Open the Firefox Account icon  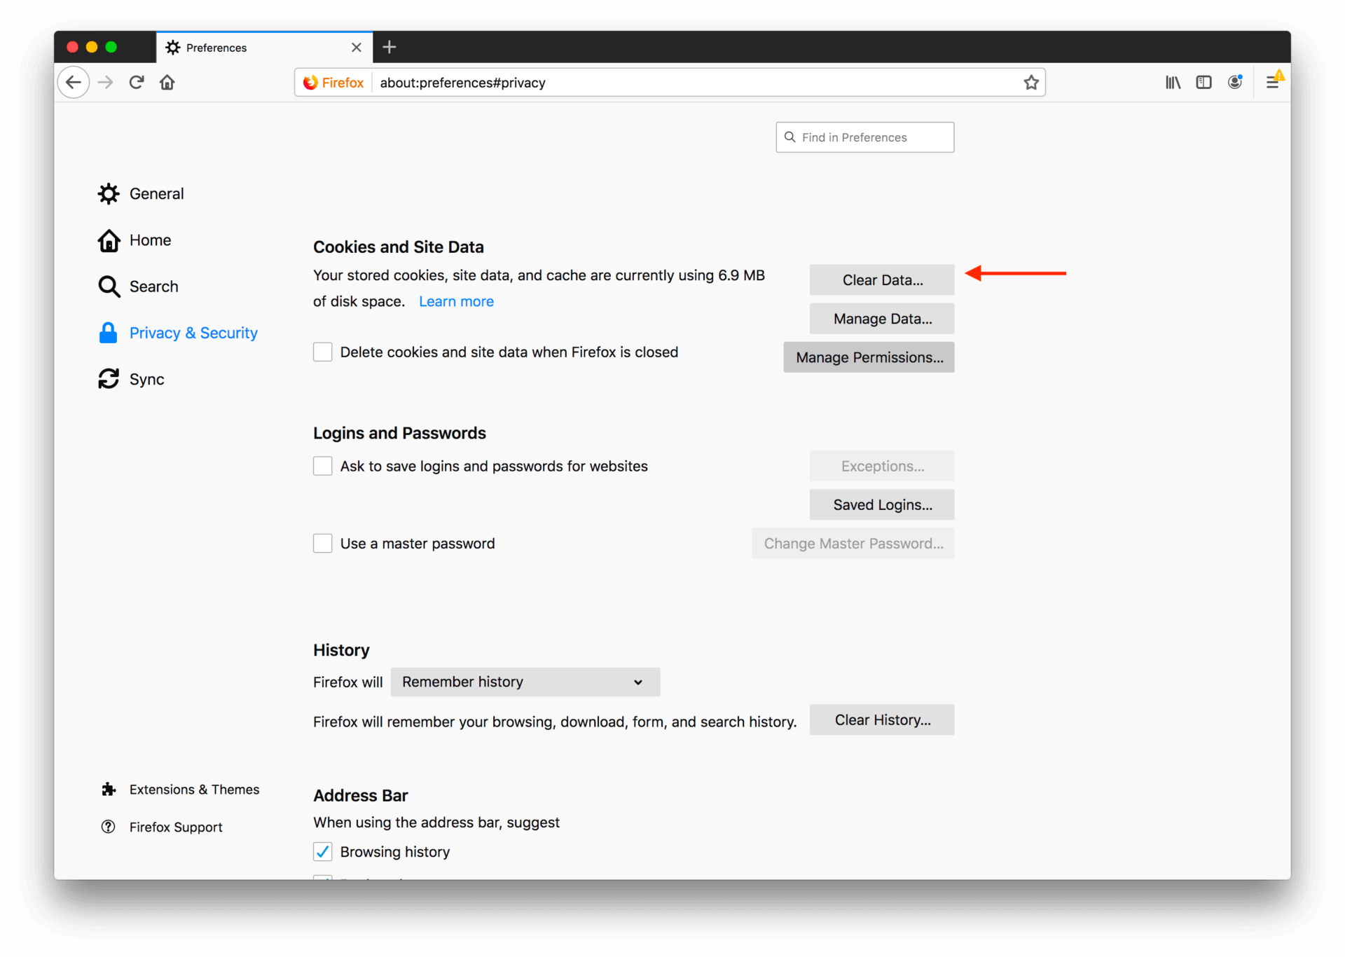[1235, 82]
